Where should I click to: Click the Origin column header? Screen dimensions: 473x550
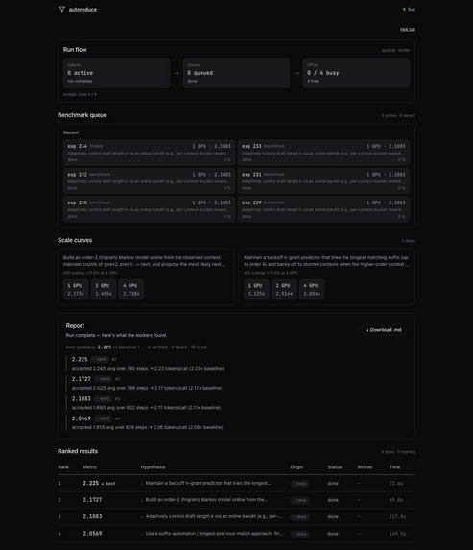point(296,467)
